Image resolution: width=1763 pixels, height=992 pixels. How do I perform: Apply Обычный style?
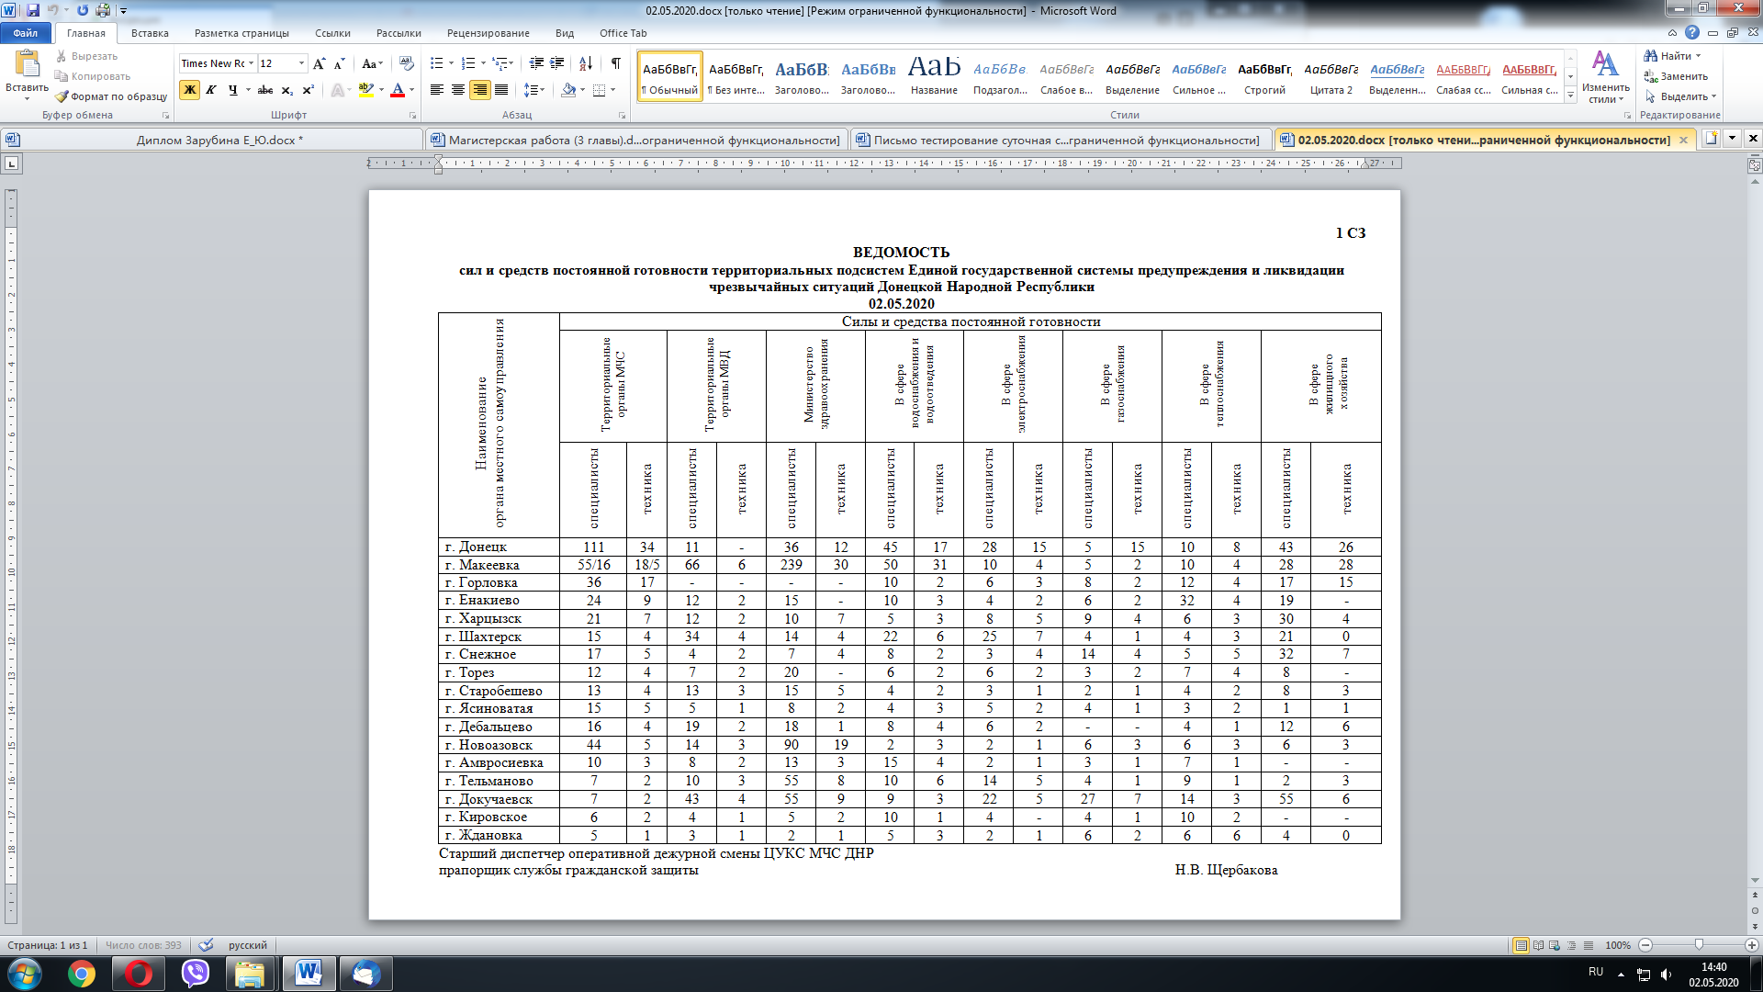669,76
